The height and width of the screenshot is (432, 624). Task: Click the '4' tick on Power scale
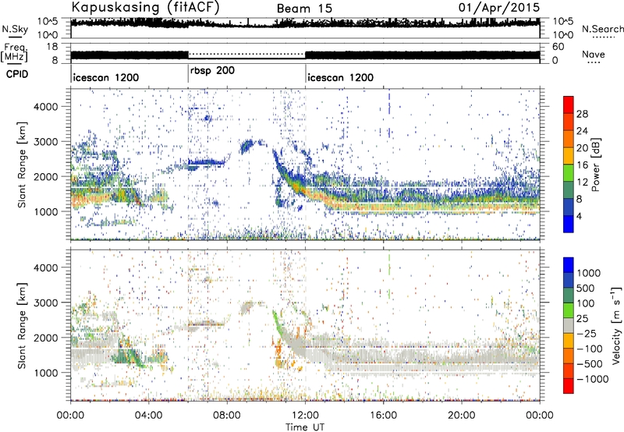click(x=580, y=216)
